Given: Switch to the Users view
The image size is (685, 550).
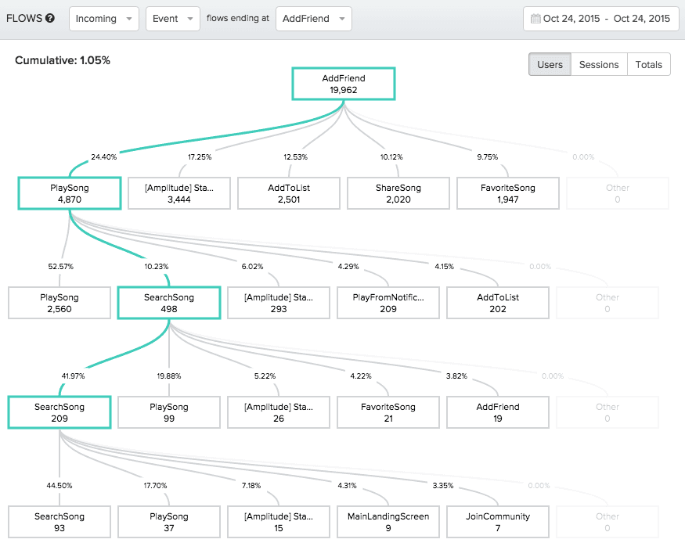Looking at the screenshot, I should (550, 65).
